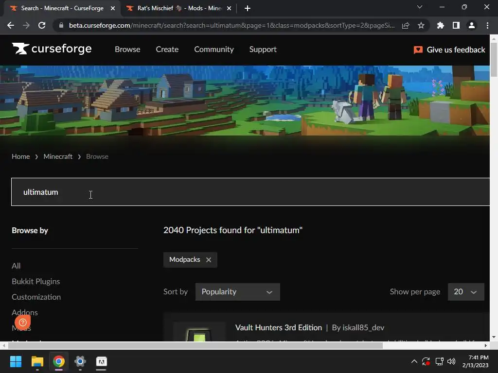Image resolution: width=498 pixels, height=373 pixels.
Task: Open the Community menu
Action: click(x=214, y=50)
